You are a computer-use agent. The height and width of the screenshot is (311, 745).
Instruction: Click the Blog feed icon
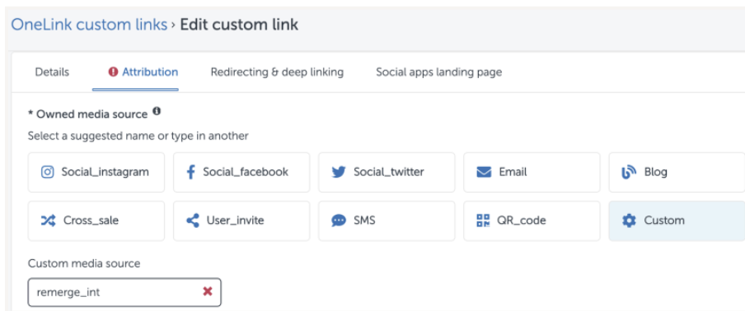pyautogui.click(x=629, y=173)
